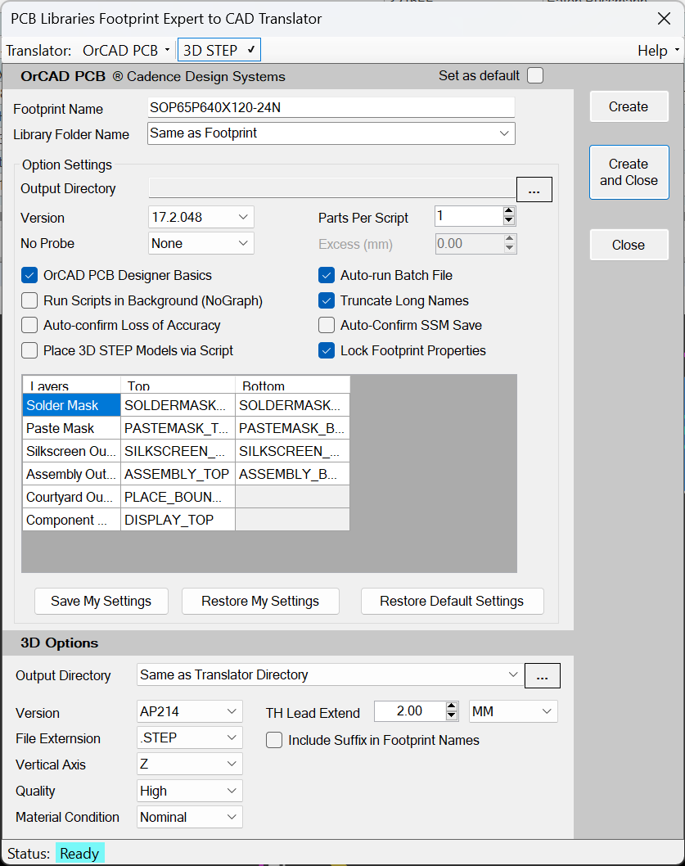
Task: Click Restore My Settings
Action: (x=260, y=601)
